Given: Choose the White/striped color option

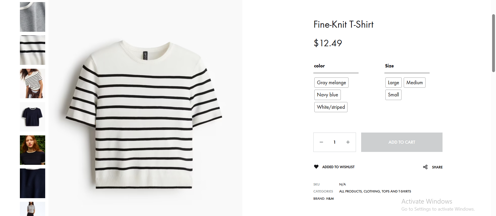Looking at the screenshot, I should click(331, 107).
